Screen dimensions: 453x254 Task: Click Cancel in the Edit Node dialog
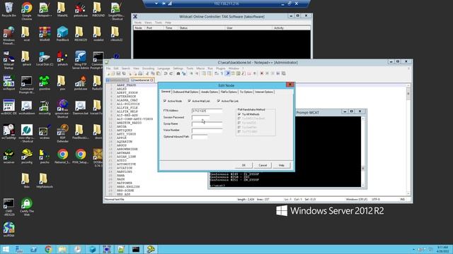tap(263, 165)
